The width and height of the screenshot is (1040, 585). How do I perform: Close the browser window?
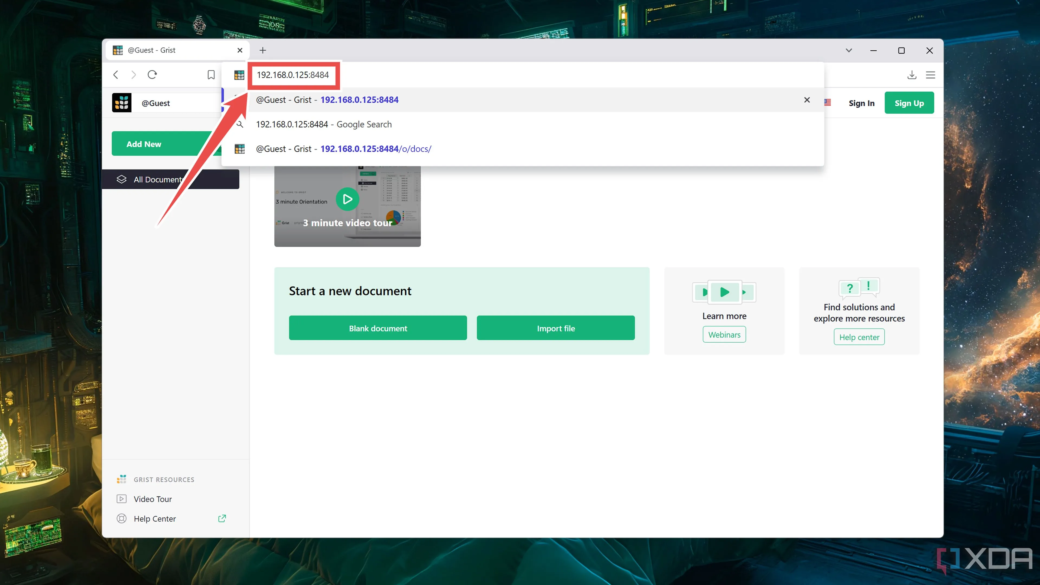(929, 50)
